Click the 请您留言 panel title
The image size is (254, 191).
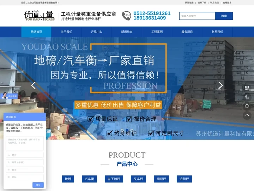tap(11, 117)
